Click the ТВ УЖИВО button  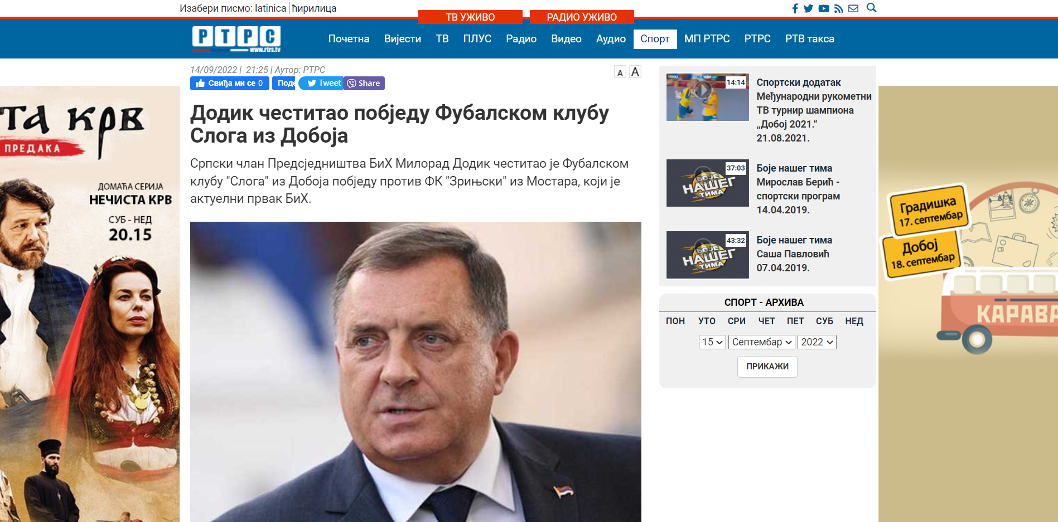(x=470, y=17)
